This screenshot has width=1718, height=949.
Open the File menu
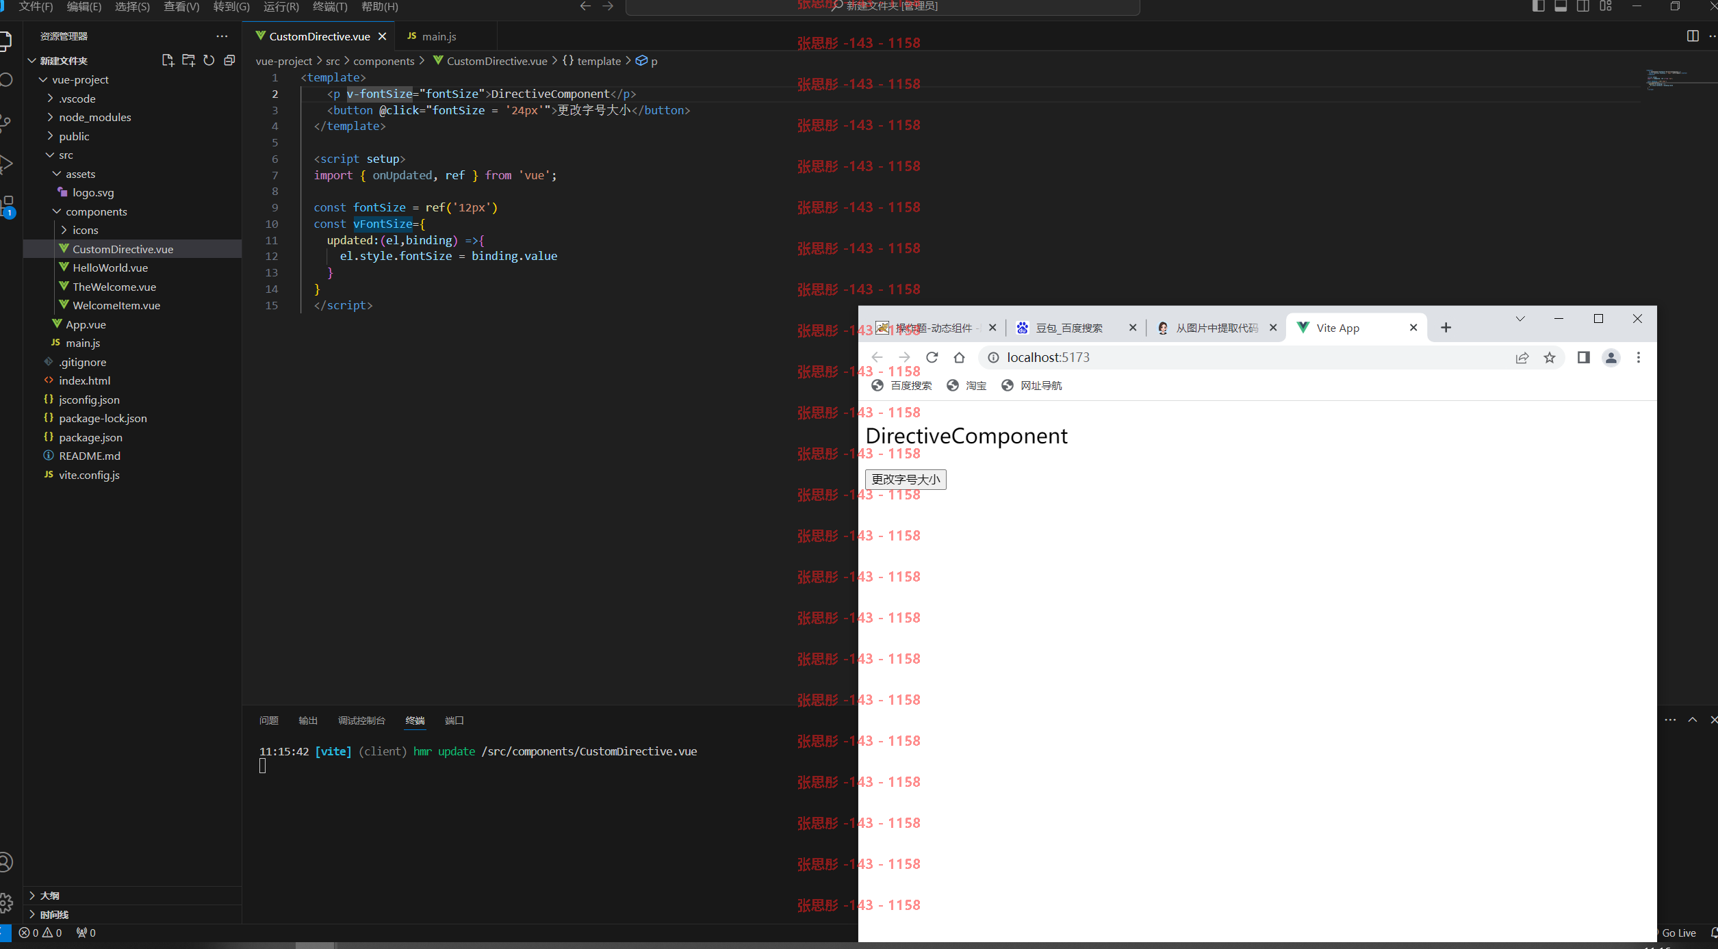36,6
